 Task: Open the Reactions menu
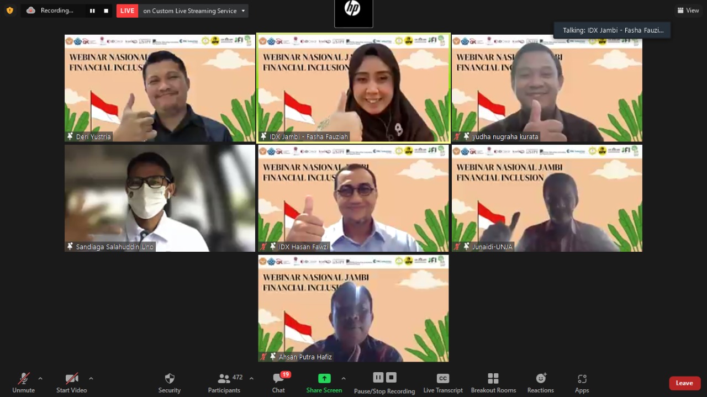(540, 382)
